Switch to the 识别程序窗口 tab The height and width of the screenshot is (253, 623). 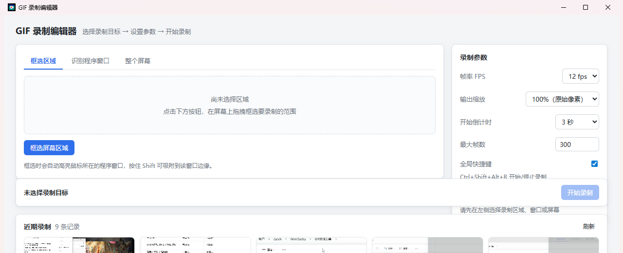[x=91, y=61]
